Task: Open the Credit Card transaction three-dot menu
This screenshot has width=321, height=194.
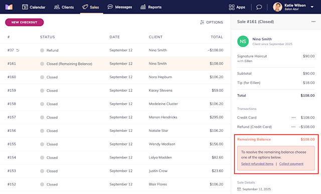Action: (x=293, y=117)
